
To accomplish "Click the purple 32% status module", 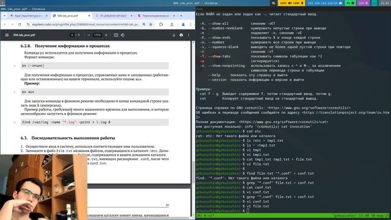I will click(364, 3).
